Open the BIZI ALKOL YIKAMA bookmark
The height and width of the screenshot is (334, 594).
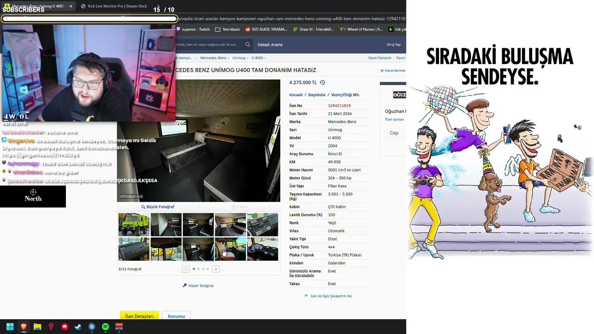[x=266, y=29]
